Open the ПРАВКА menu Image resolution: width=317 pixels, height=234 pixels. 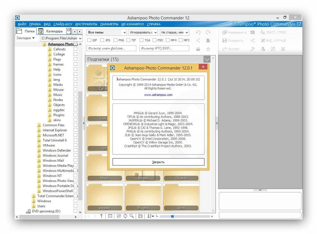(x=35, y=24)
